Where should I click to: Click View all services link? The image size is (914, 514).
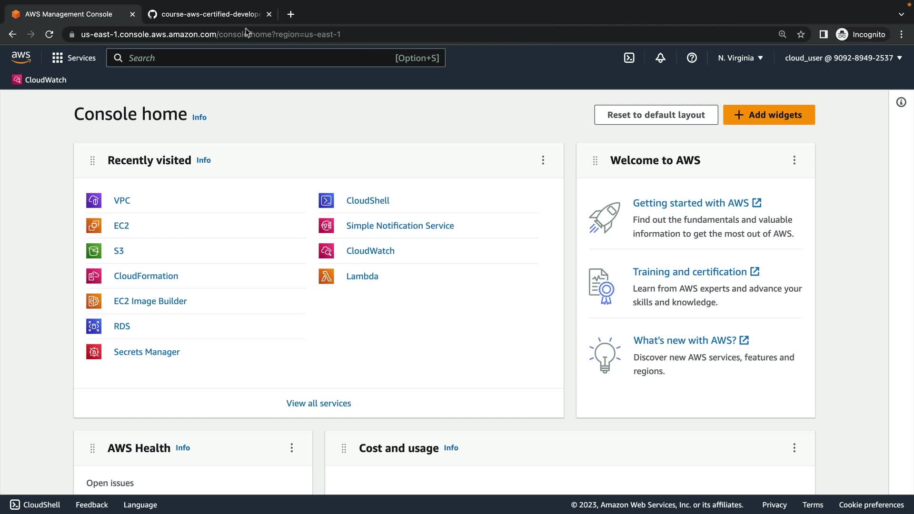tap(318, 403)
